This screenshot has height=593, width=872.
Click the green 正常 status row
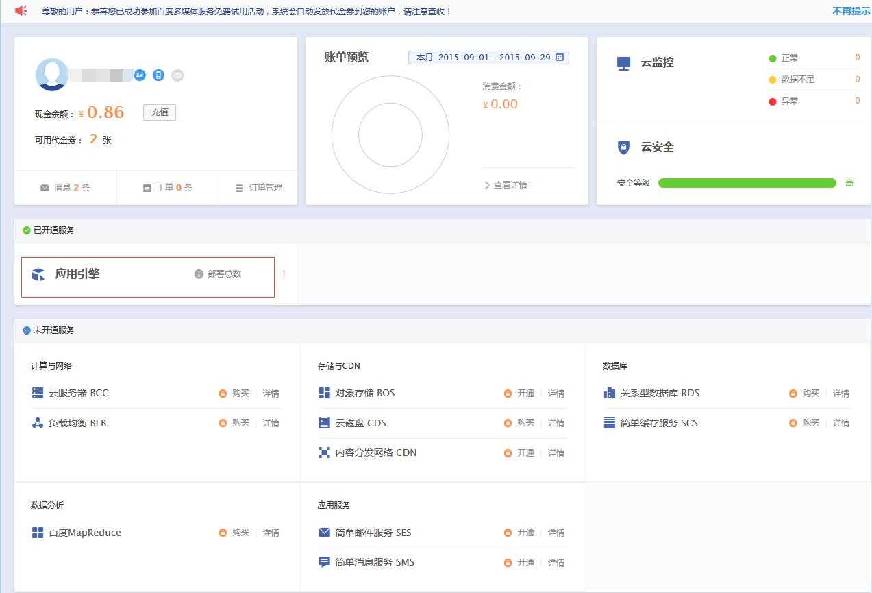click(814, 58)
